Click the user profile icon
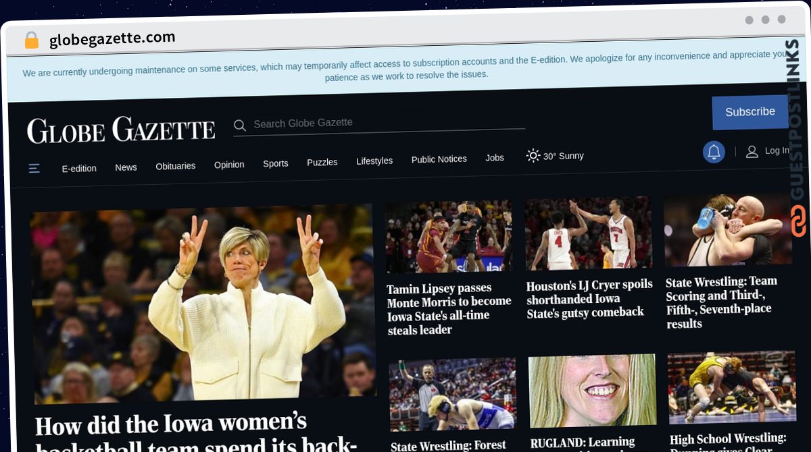Screen dimensions: 811x452 click(x=752, y=152)
